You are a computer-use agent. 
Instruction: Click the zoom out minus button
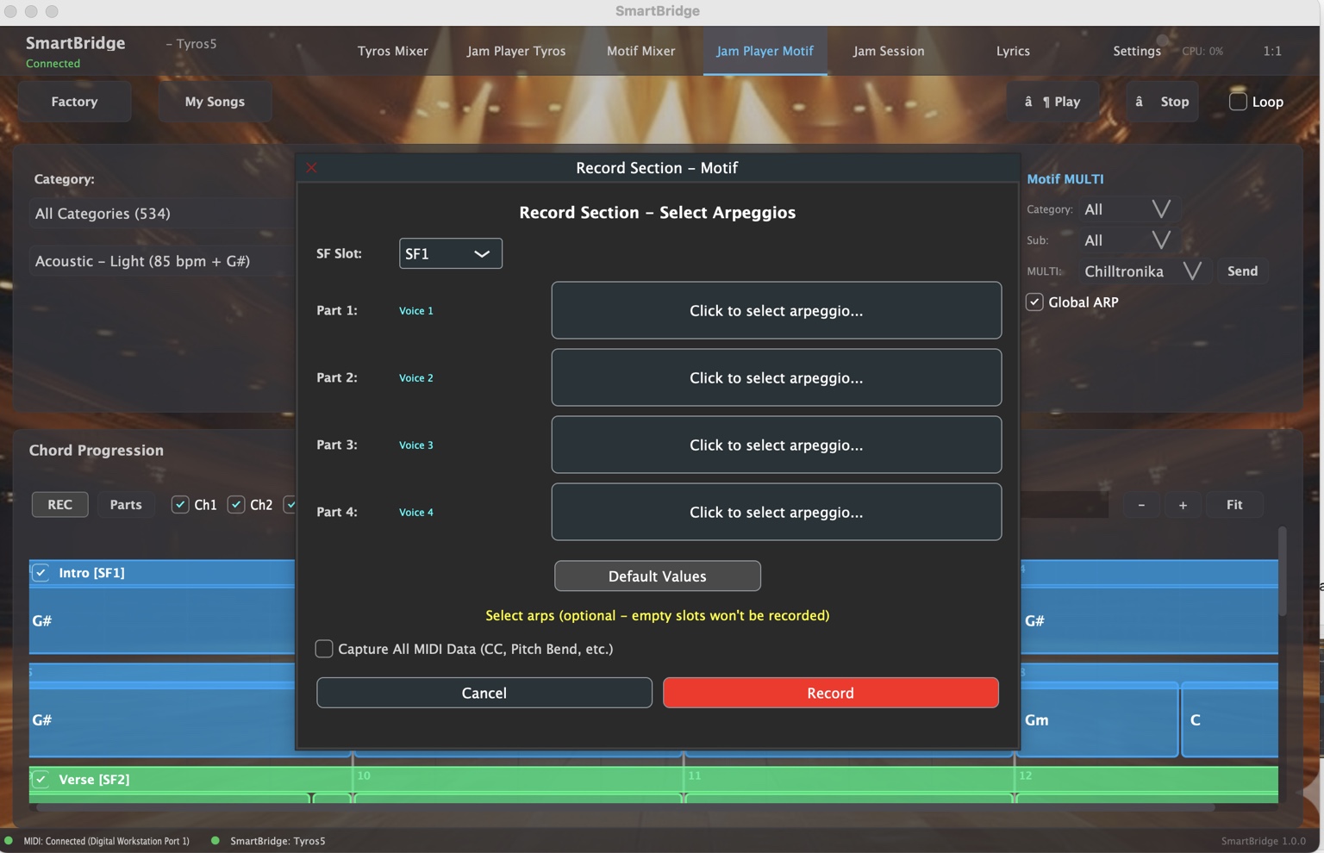point(1141,505)
